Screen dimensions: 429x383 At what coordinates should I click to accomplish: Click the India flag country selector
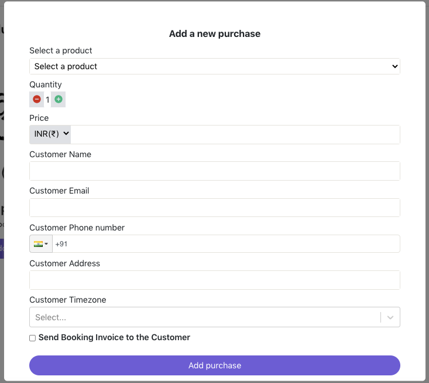40,244
